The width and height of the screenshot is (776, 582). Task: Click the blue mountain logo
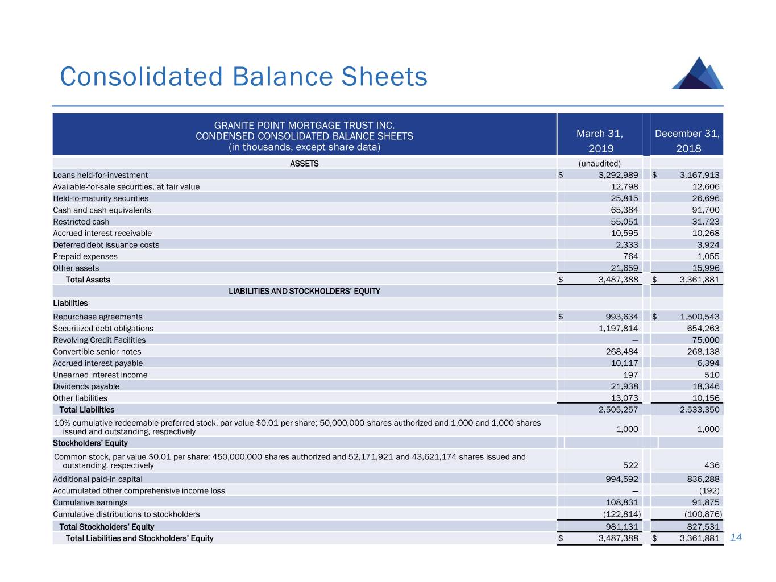(x=698, y=74)
